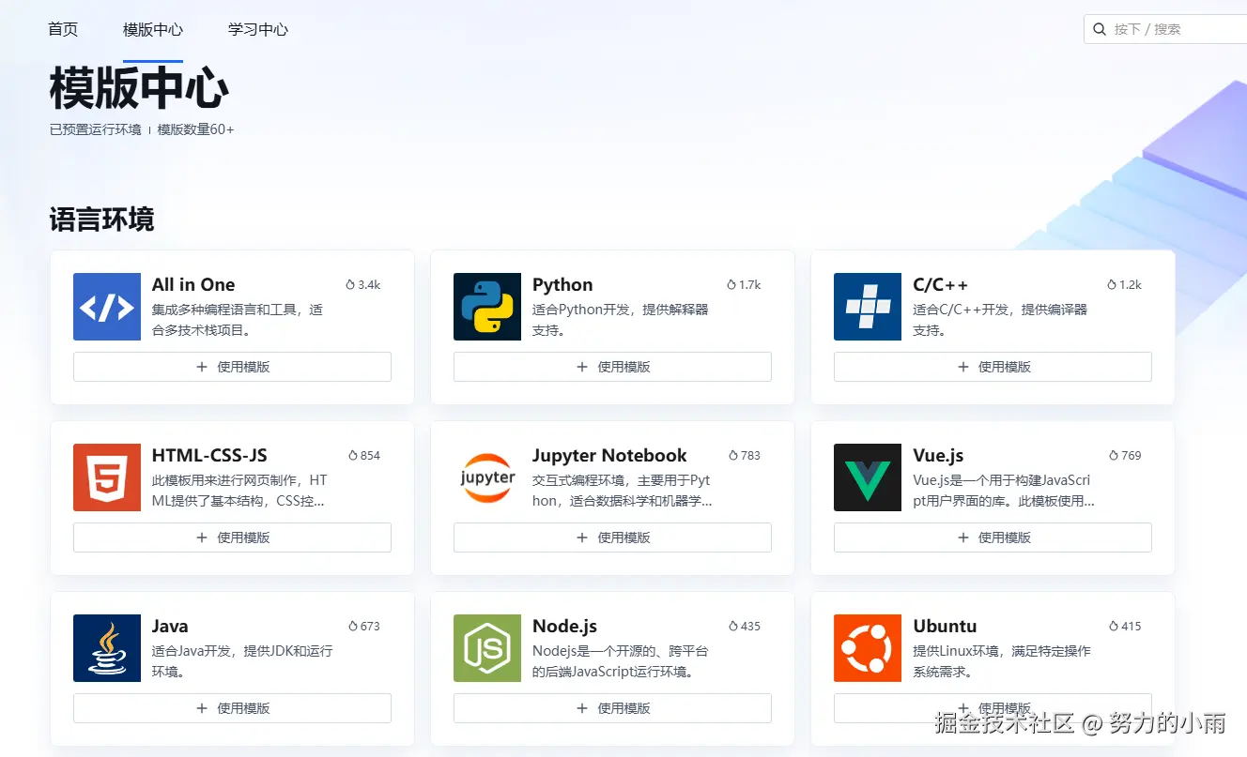Open the Node.js card title
The height and width of the screenshot is (757, 1247).
tap(564, 627)
